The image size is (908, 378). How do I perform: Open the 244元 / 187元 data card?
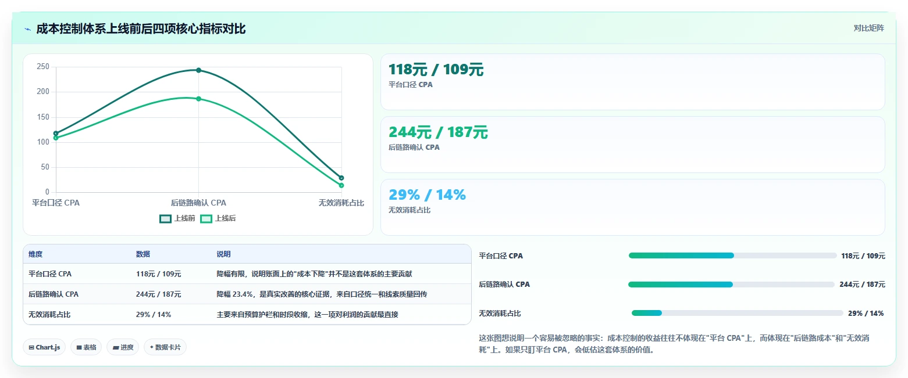tap(633, 145)
